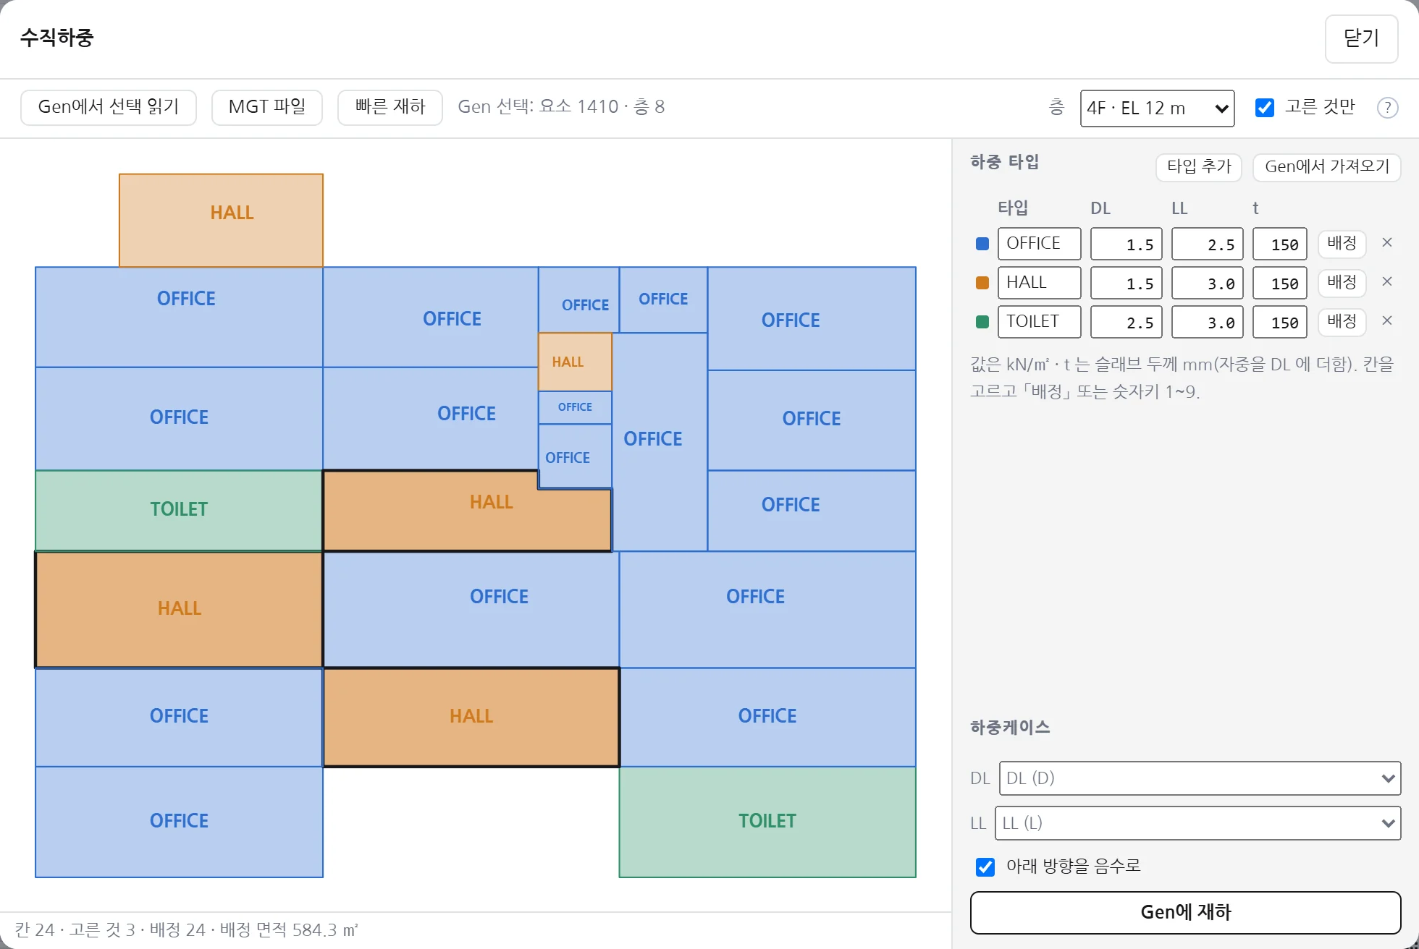The height and width of the screenshot is (949, 1419).
Task: Toggle the 고른 것만 checkbox
Action: pyautogui.click(x=1265, y=108)
